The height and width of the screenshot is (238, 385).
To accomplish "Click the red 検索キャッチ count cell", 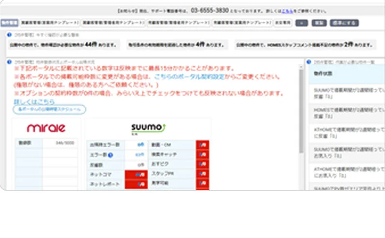I will 202,154.
